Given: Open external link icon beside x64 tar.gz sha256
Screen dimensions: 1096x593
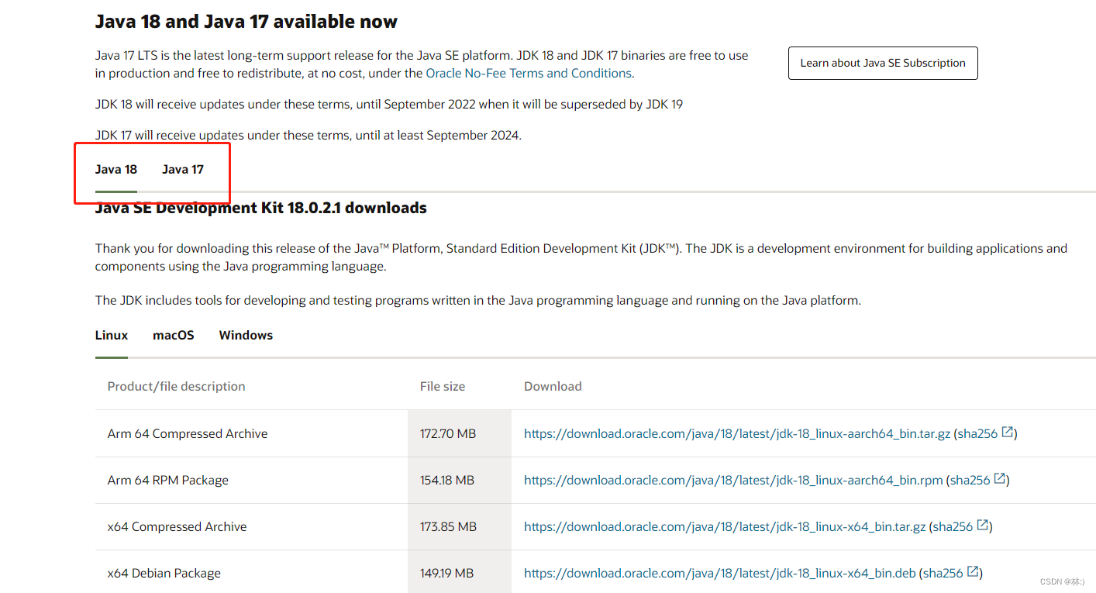Looking at the screenshot, I should [x=983, y=526].
